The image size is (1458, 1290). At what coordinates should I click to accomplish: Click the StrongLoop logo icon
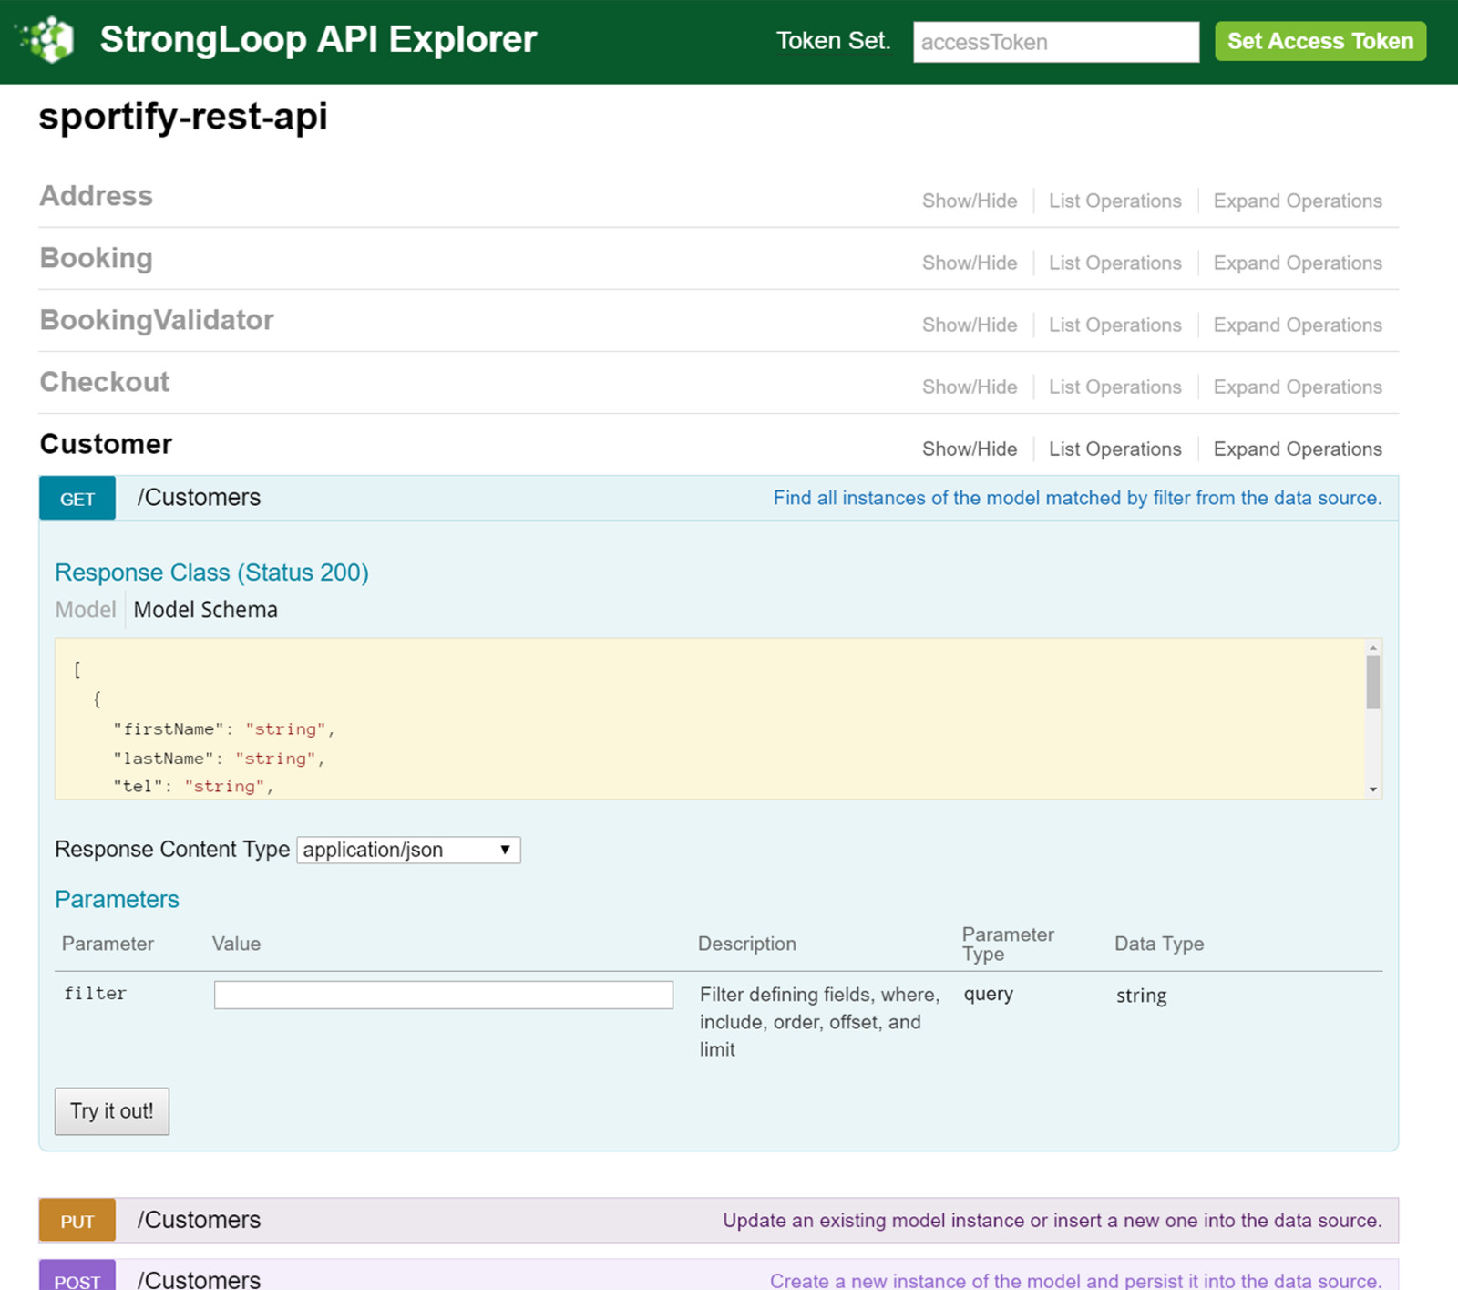click(46, 40)
